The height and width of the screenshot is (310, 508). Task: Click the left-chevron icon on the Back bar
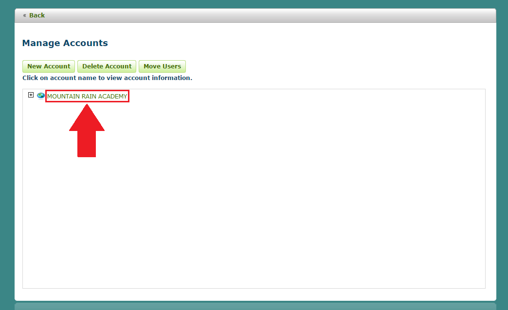point(24,15)
